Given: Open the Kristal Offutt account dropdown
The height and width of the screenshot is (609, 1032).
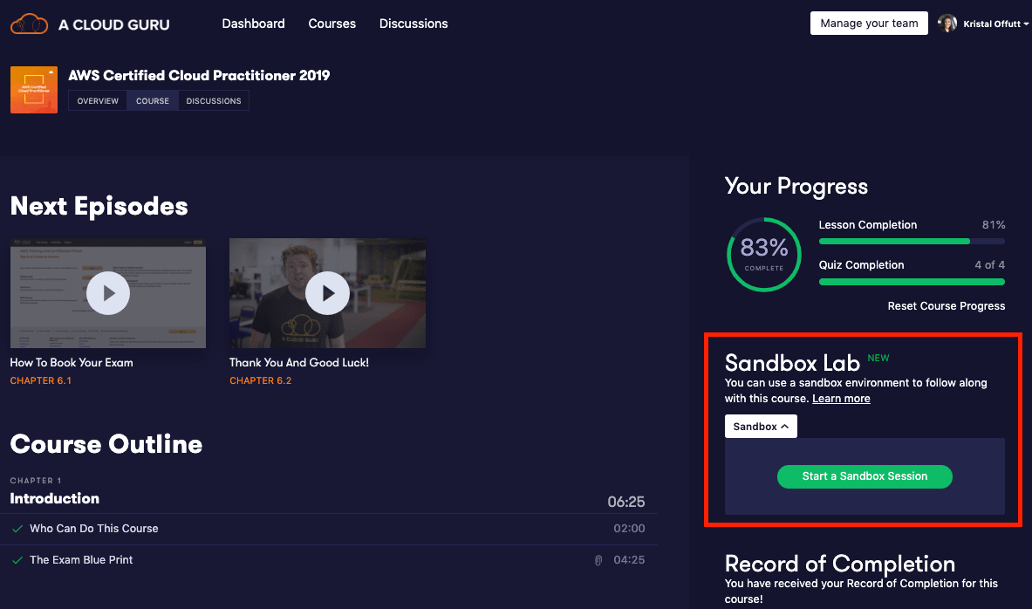Looking at the screenshot, I should pyautogui.click(x=996, y=24).
